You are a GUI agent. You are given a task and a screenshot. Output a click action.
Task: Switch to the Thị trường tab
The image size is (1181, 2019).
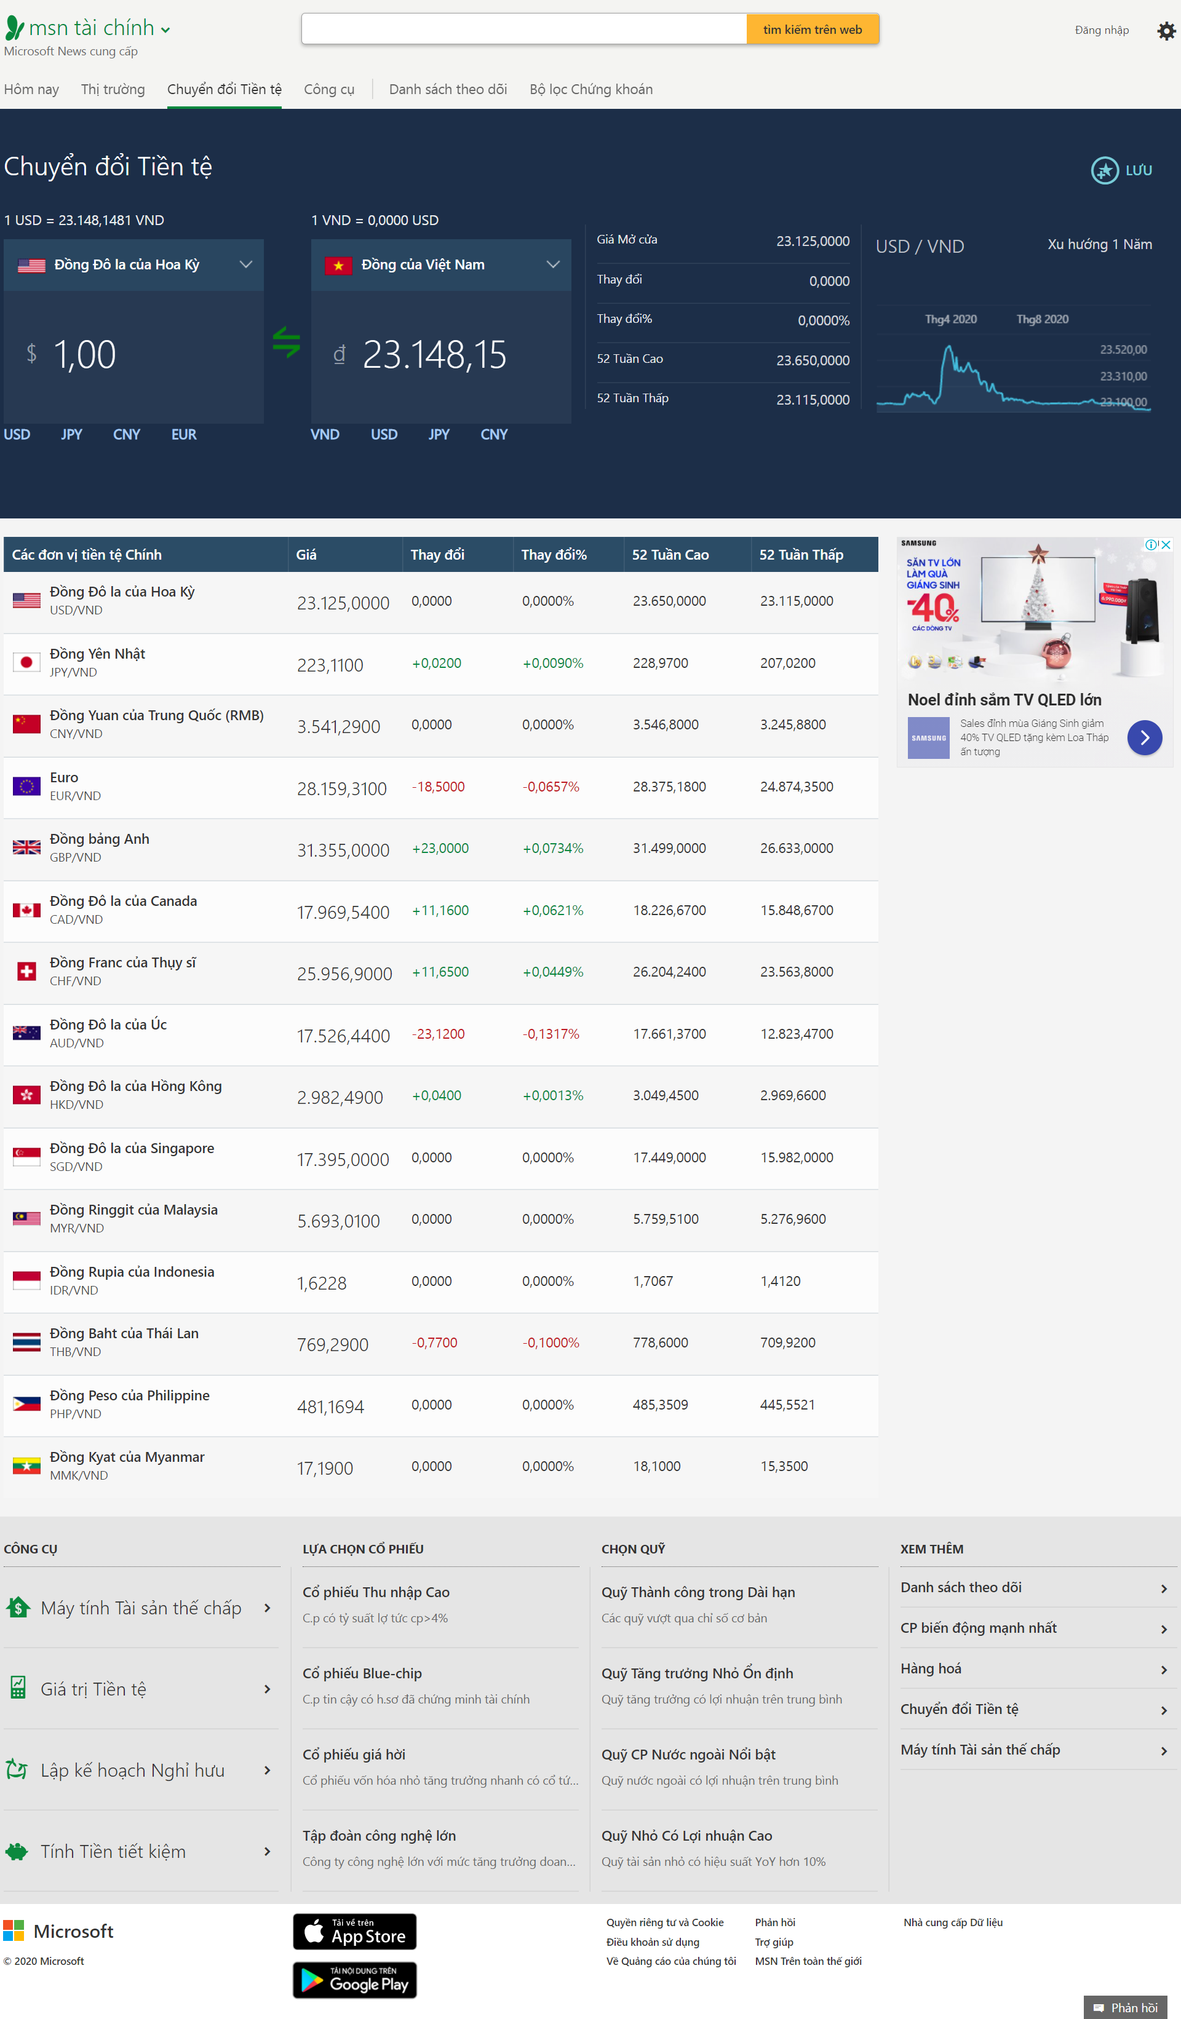(x=113, y=89)
